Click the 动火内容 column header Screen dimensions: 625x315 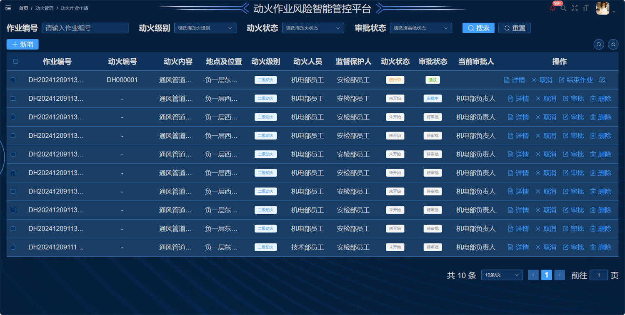point(178,62)
